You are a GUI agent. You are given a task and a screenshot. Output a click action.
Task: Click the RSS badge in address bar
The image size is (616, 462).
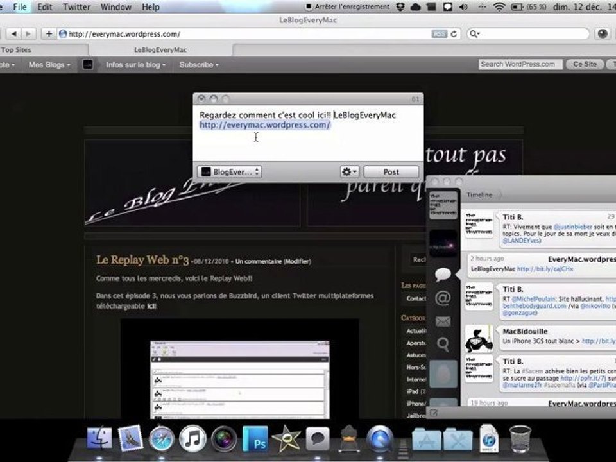[x=439, y=34]
